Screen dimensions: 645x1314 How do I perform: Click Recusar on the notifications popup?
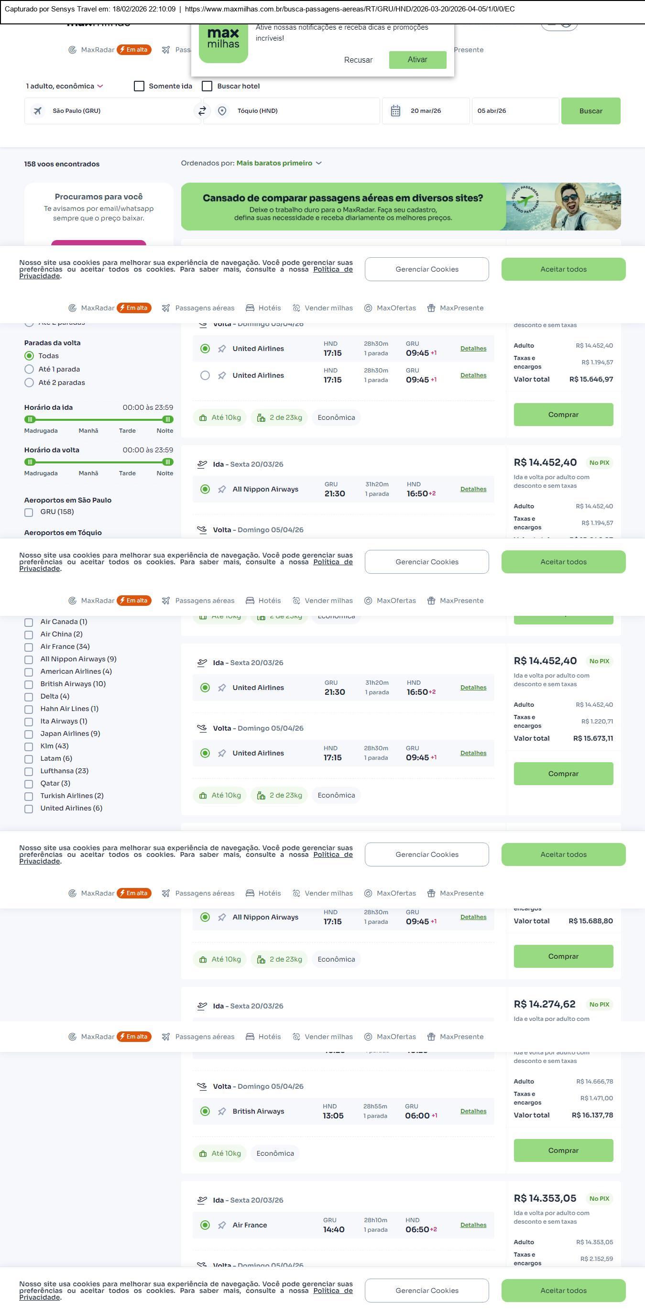(358, 60)
